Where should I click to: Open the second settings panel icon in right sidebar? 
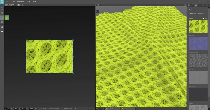click(x=192, y=5)
